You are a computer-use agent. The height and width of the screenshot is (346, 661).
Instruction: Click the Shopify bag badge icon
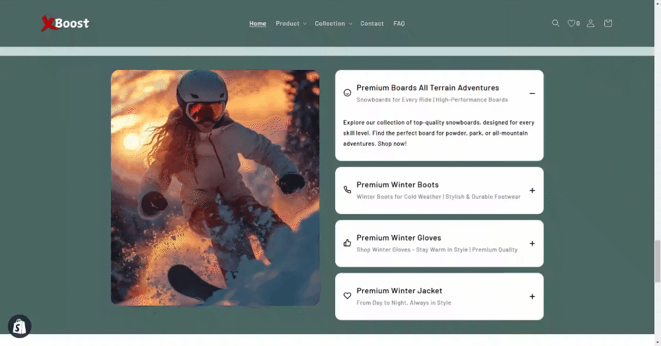19,326
